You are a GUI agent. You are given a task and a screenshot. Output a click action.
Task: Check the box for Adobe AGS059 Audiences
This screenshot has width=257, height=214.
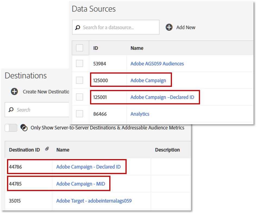[x=80, y=64]
